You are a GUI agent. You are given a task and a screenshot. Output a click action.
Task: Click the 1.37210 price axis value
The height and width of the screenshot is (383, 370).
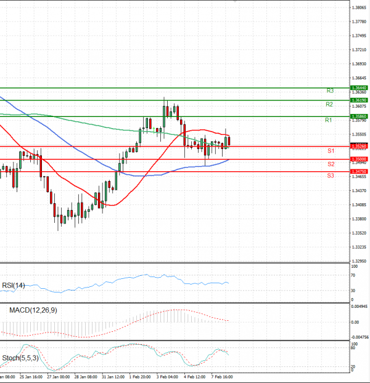coord(359,50)
